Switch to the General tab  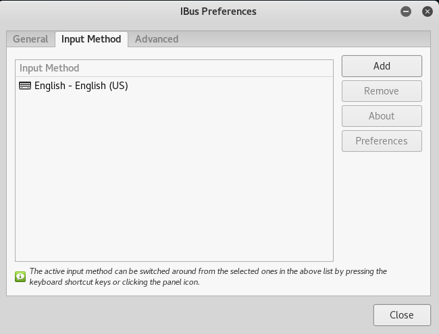click(x=30, y=39)
